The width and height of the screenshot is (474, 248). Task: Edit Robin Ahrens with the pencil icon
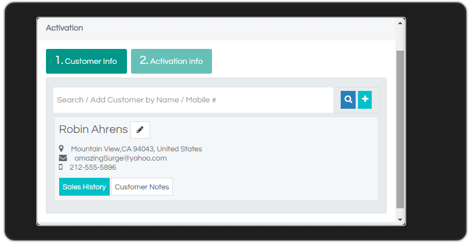point(140,130)
